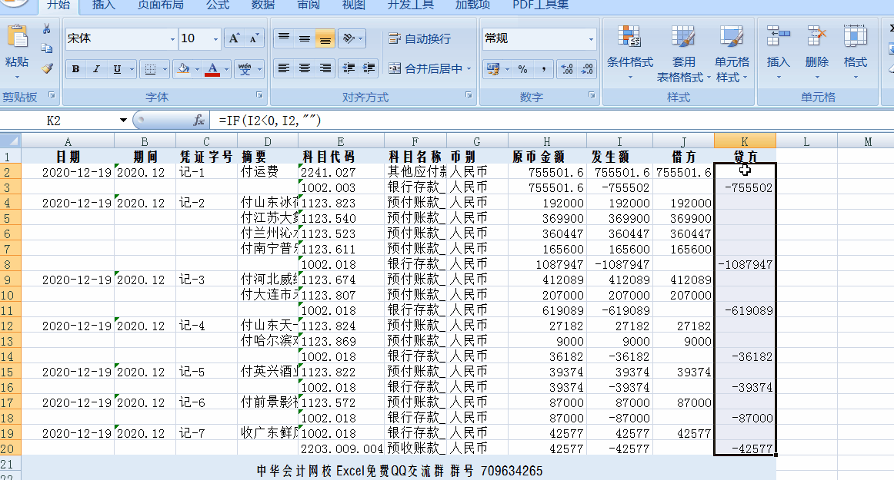
Task: Click the fx insert function icon
Action: point(199,120)
